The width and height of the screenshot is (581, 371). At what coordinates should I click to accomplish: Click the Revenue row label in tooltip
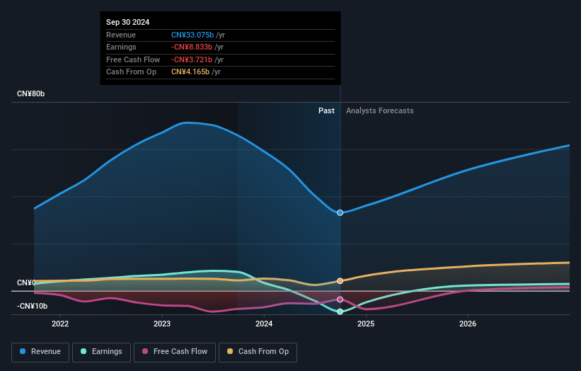pyautogui.click(x=121, y=35)
